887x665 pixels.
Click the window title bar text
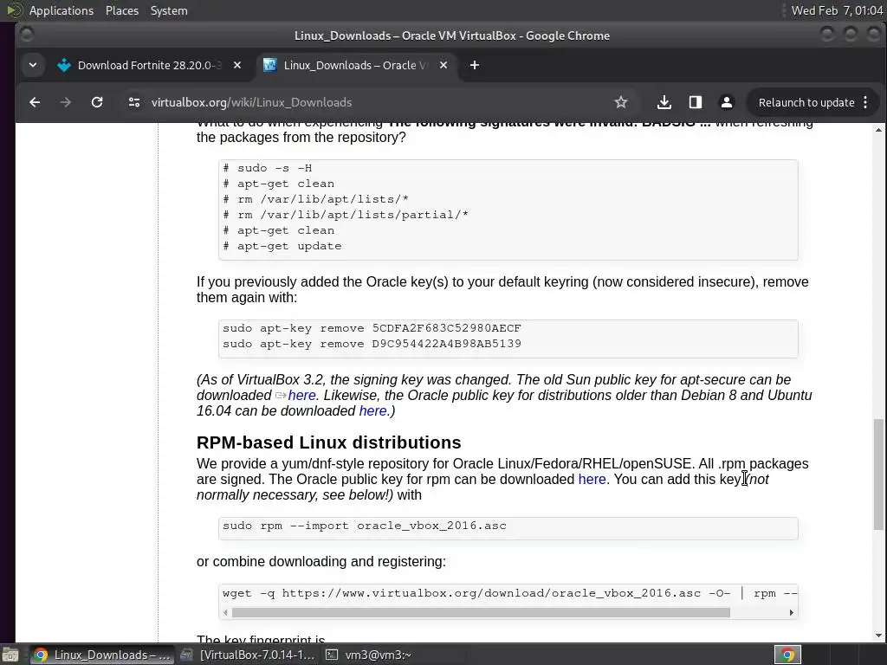[452, 36]
